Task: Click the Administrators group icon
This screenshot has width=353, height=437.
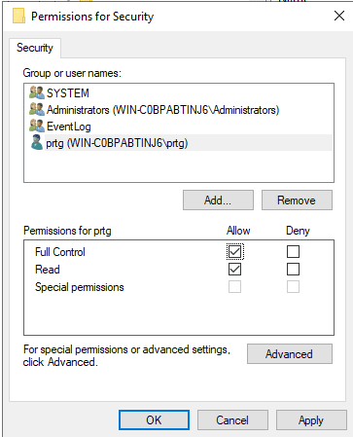Action: coord(37,109)
